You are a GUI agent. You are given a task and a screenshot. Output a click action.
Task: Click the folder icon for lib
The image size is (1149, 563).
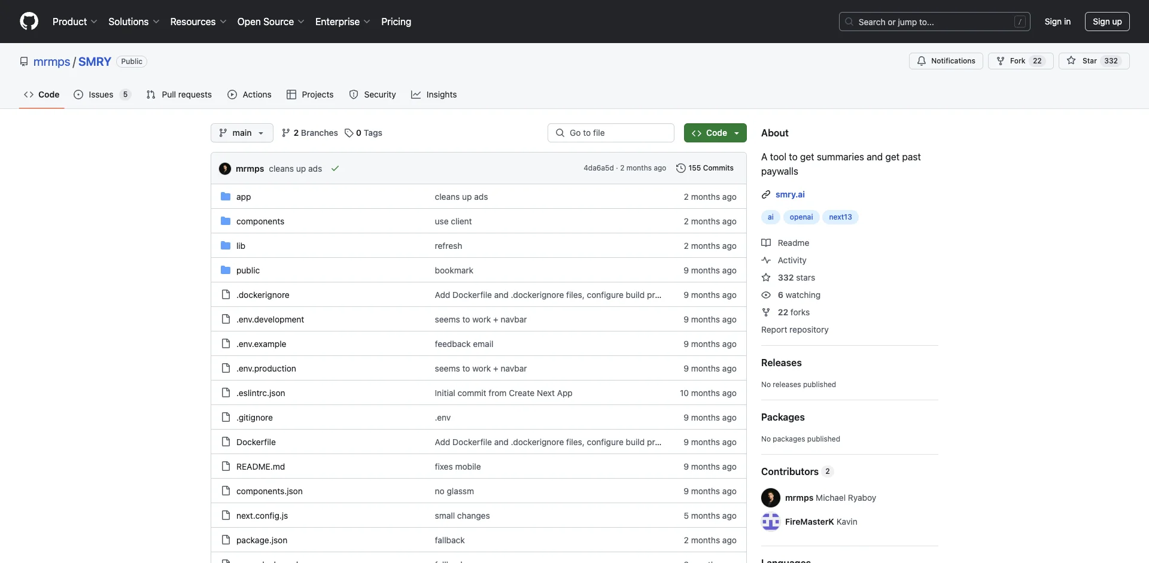226,246
